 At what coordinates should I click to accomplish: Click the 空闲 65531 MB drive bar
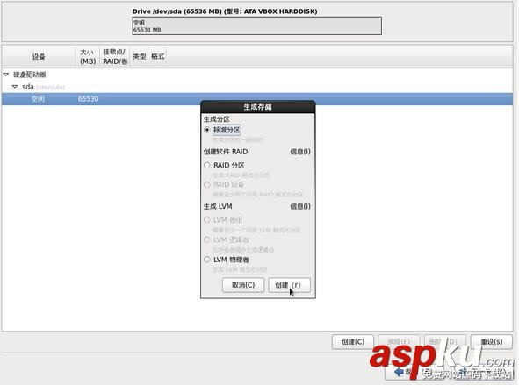click(256, 25)
